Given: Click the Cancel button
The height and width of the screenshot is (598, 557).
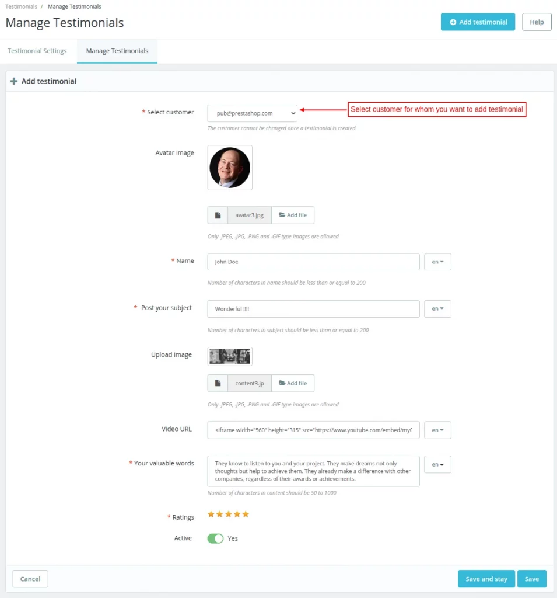Looking at the screenshot, I should click(x=30, y=579).
